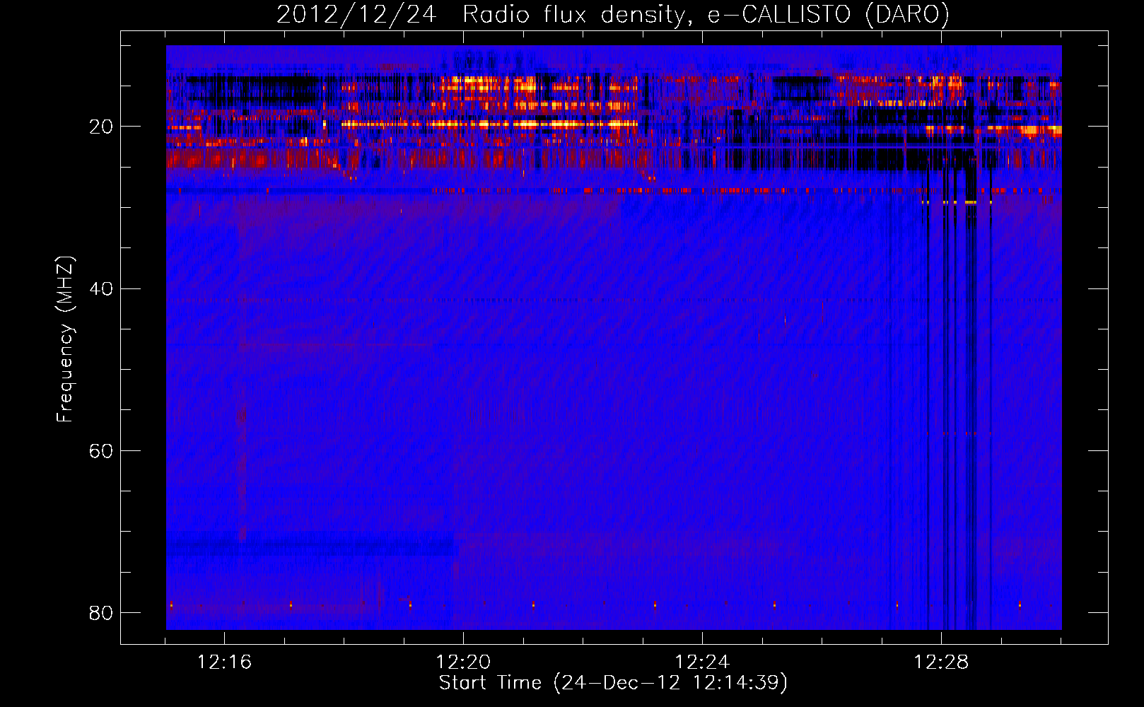Click the 'Start Time (24-Dec-12 12:14:39)' label
1144x707 pixels.
(613, 683)
